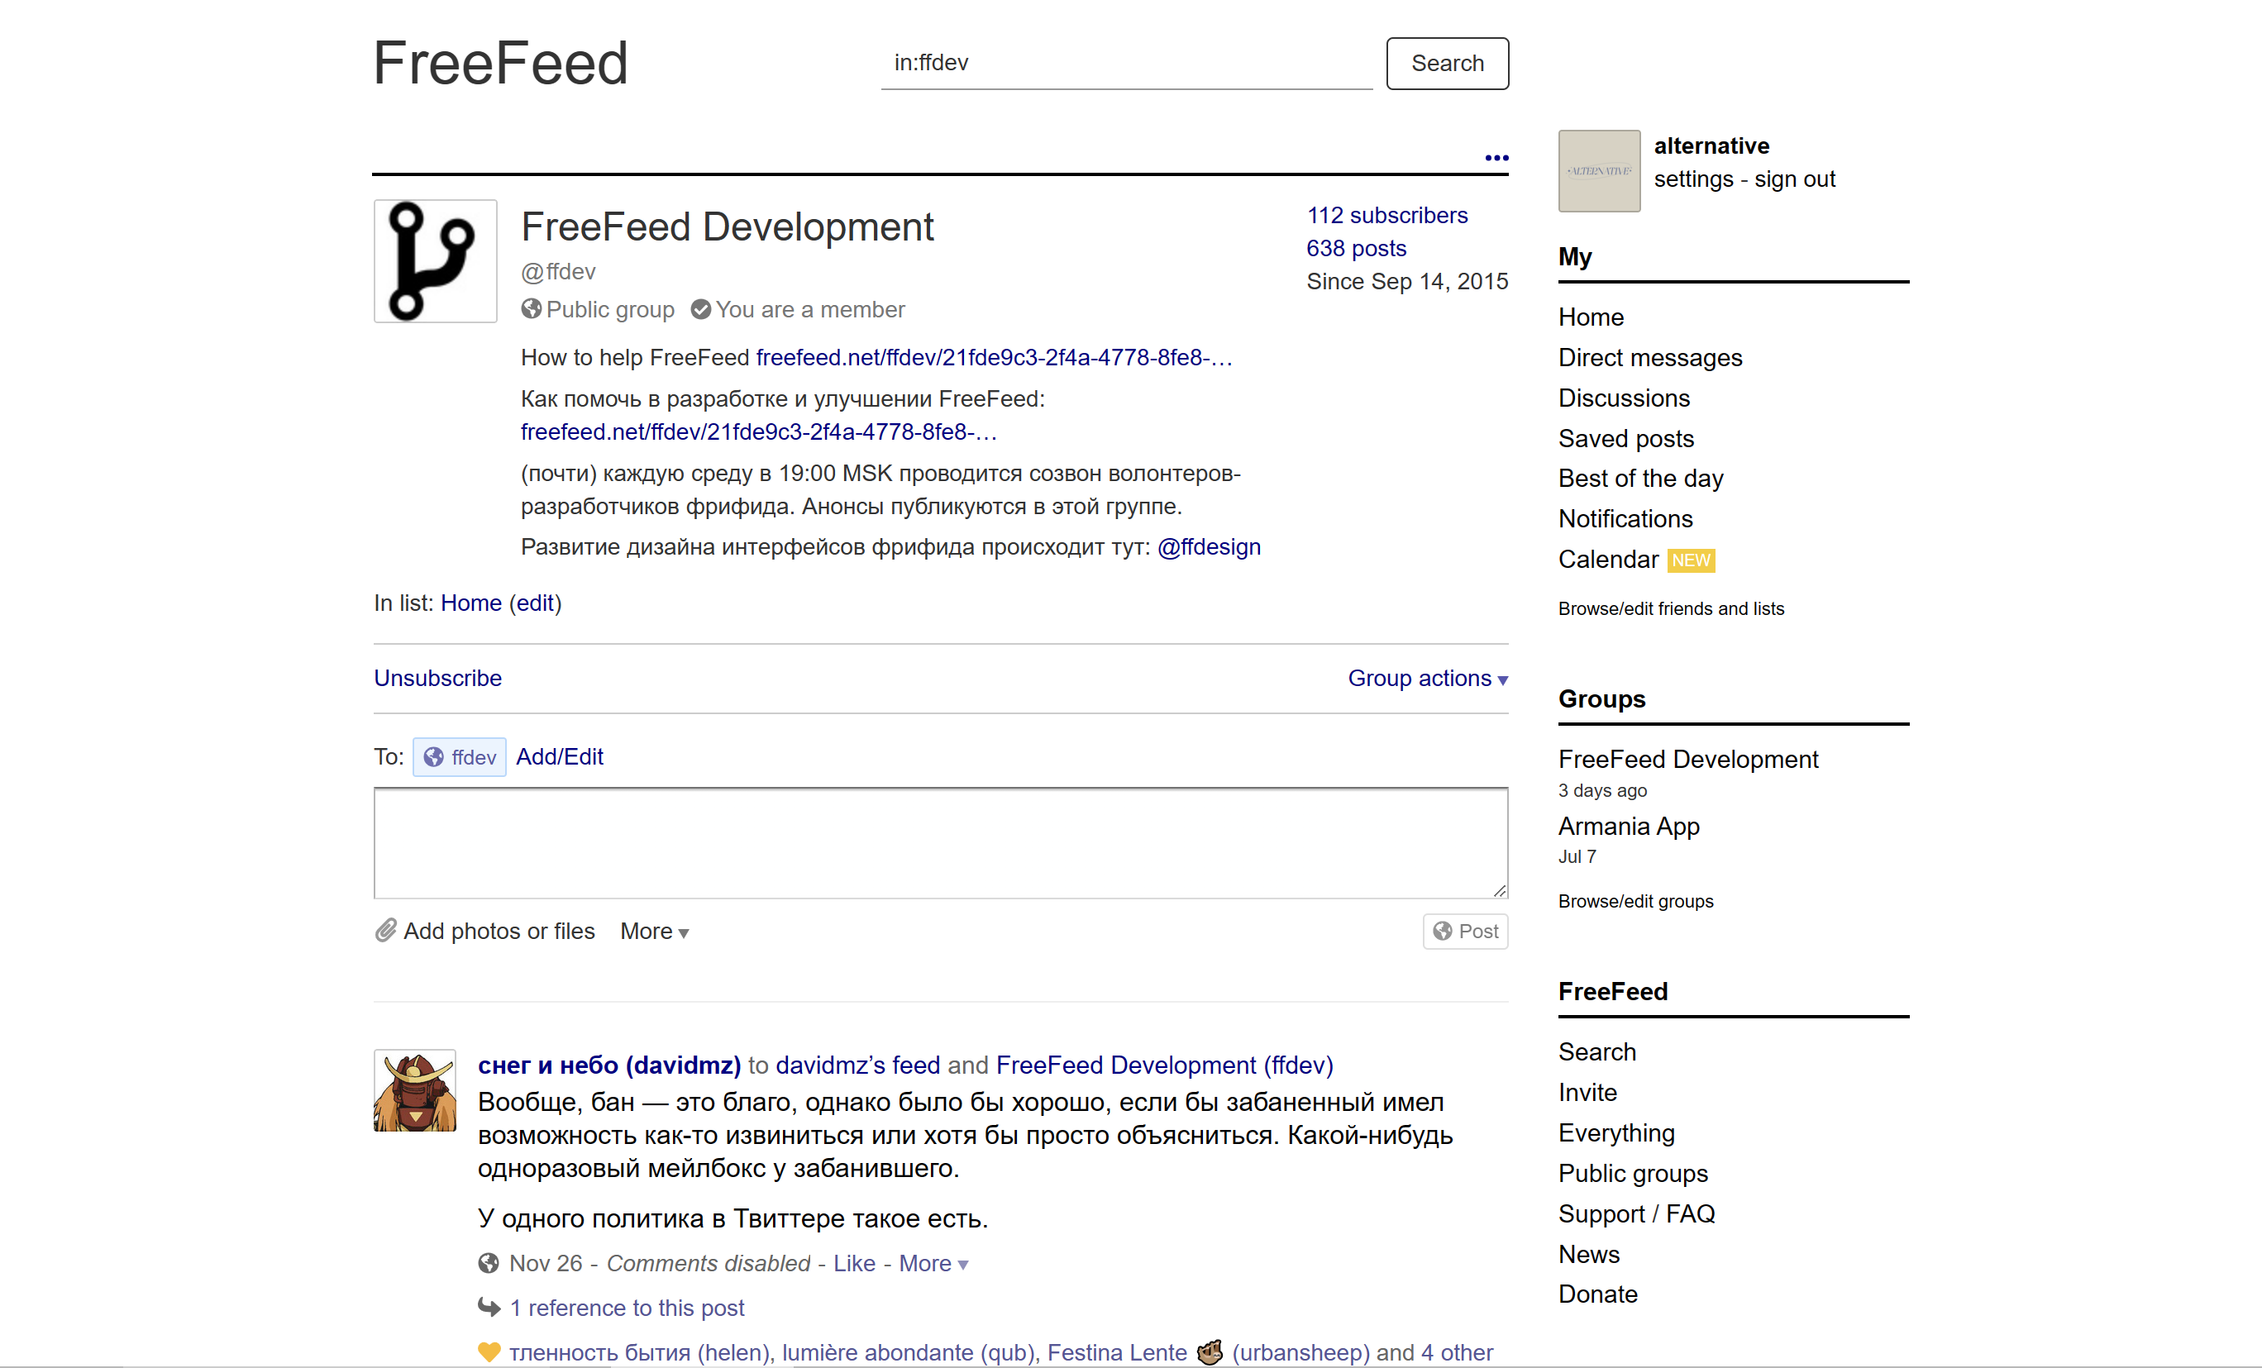The width and height of the screenshot is (2262, 1368).
Task: Open Best of the day
Action: [x=1640, y=479]
